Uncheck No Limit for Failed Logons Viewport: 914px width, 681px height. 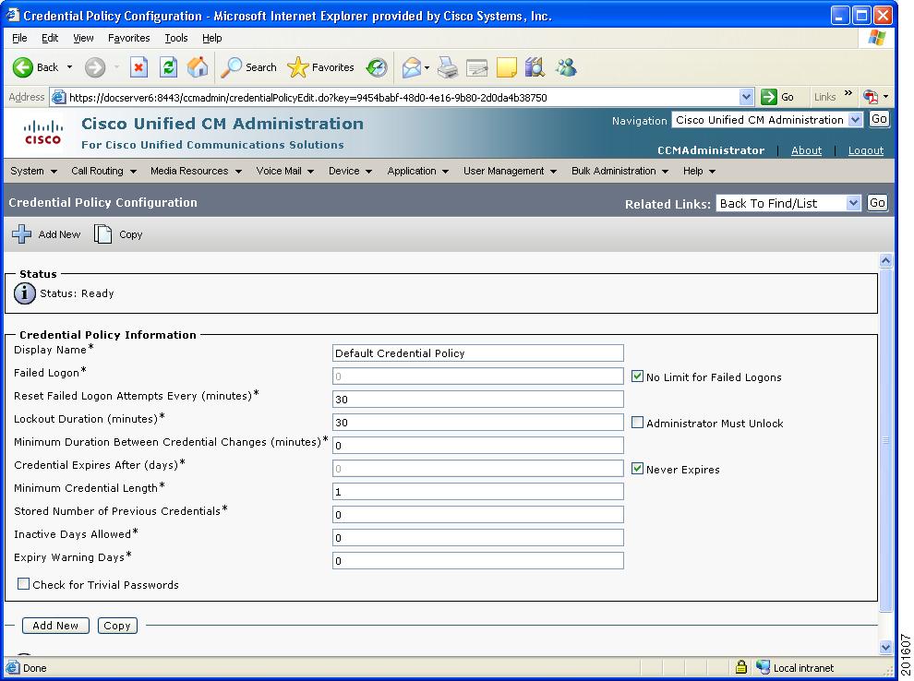pyautogui.click(x=637, y=376)
